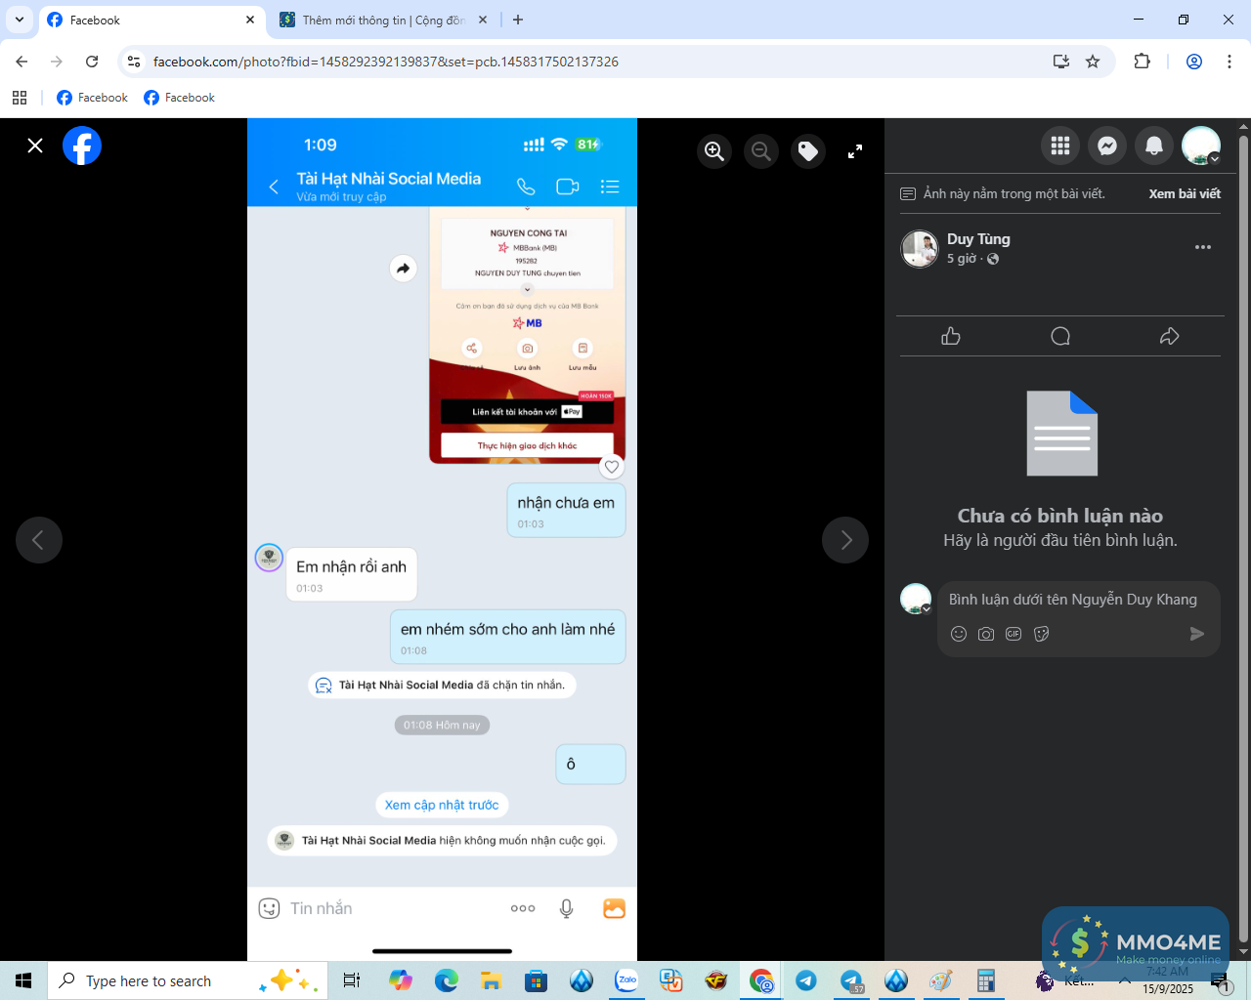Open the Facebook menu grid
This screenshot has height=1000, width=1251.
coord(1060,146)
